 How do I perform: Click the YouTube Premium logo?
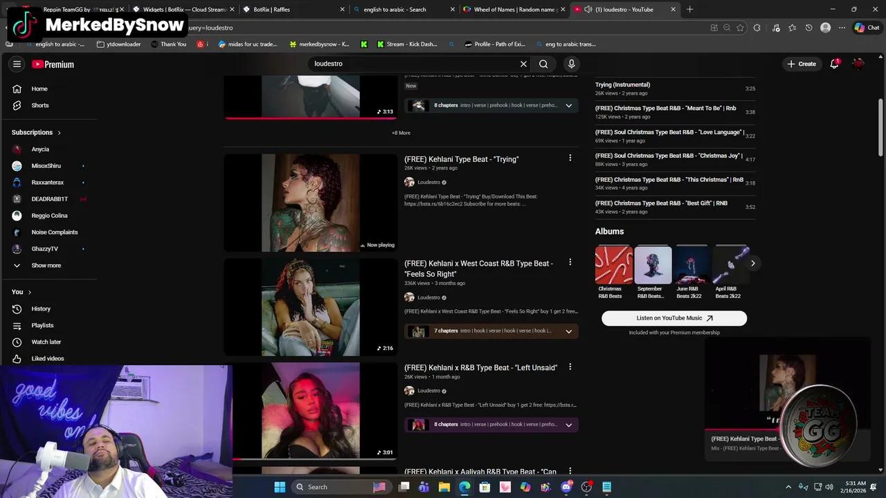click(53, 64)
